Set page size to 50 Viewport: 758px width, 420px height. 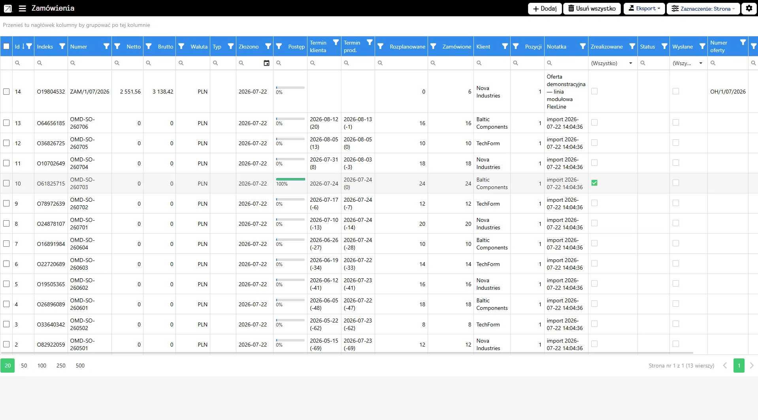[24, 366]
